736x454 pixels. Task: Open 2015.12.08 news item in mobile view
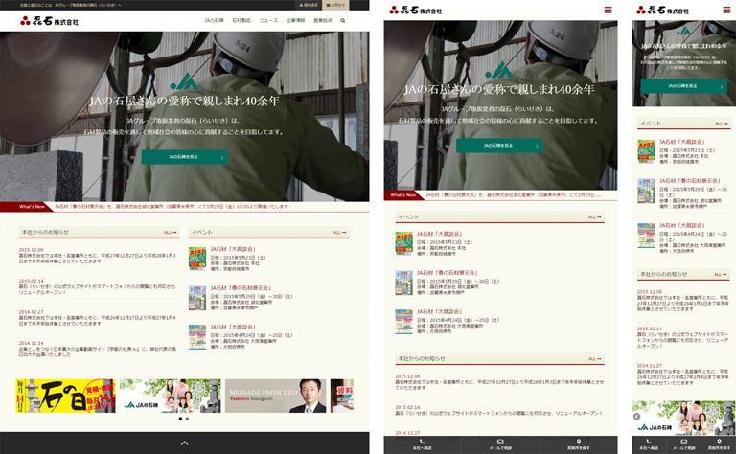[683, 301]
